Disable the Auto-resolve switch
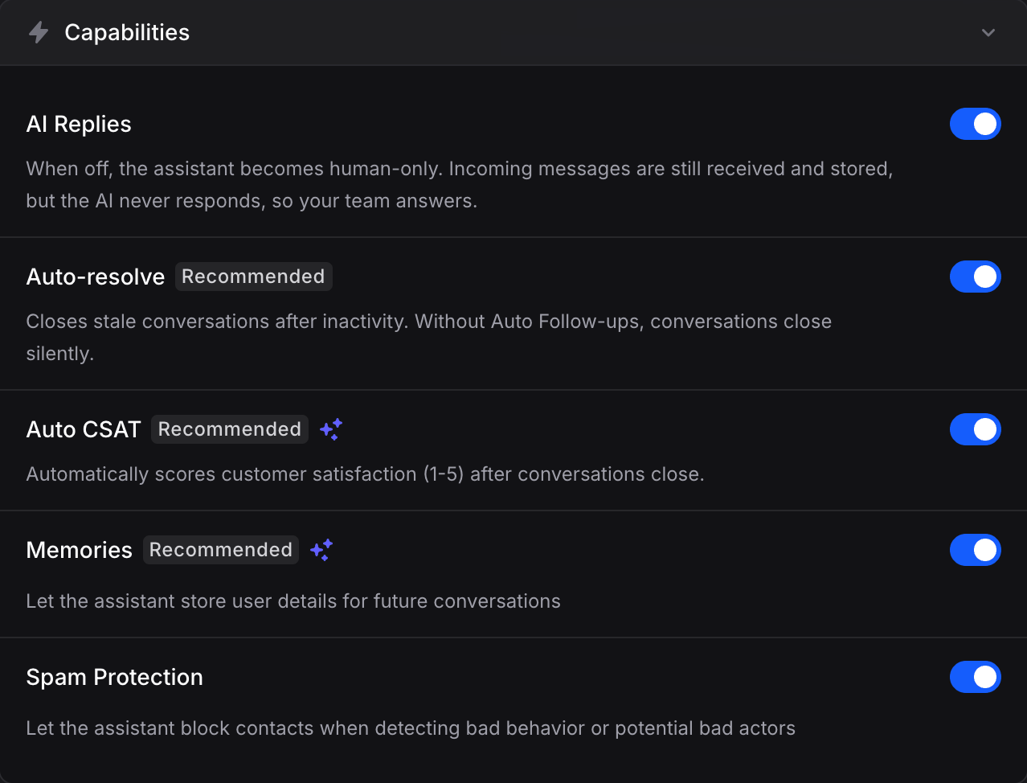Screen dimensions: 1027x783 click(975, 277)
